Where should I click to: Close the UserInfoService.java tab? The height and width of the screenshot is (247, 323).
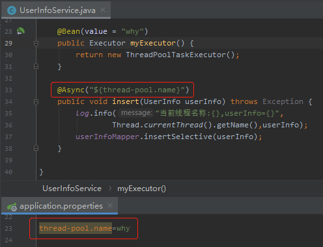click(103, 10)
